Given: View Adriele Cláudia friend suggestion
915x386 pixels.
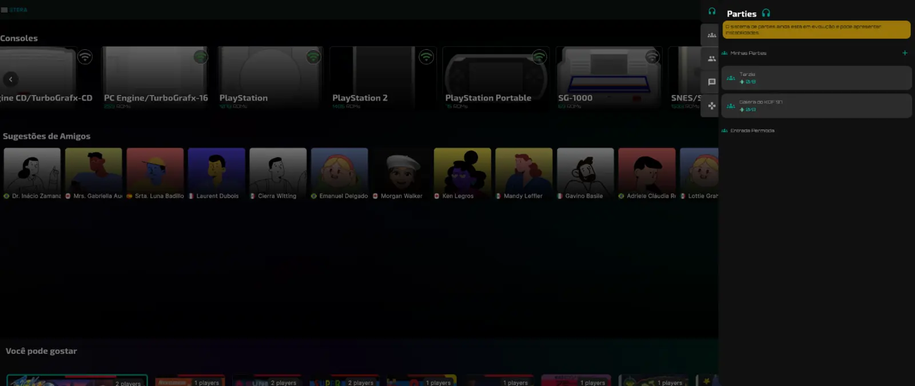Looking at the screenshot, I should 647,174.
